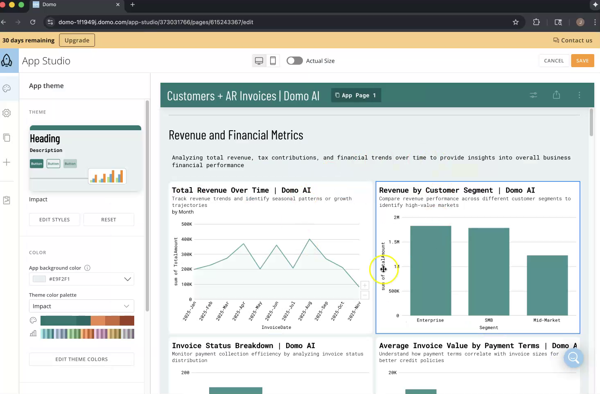Click the Total Revenue Over Time card title
The width and height of the screenshot is (600, 394).
click(241, 190)
